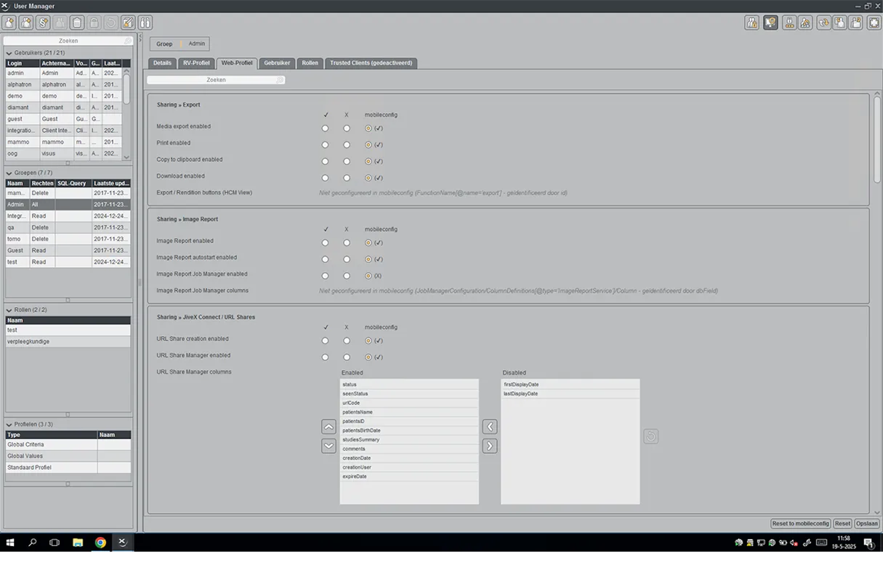
Task: Click Reset to mobileconfig button
Action: pyautogui.click(x=800, y=524)
